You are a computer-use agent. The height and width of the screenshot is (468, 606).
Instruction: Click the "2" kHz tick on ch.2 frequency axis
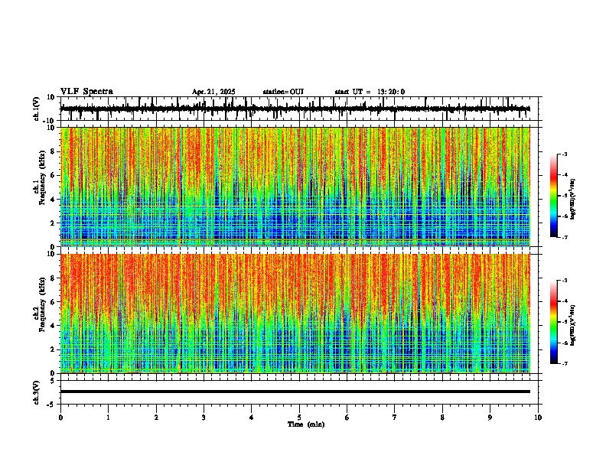(x=53, y=349)
